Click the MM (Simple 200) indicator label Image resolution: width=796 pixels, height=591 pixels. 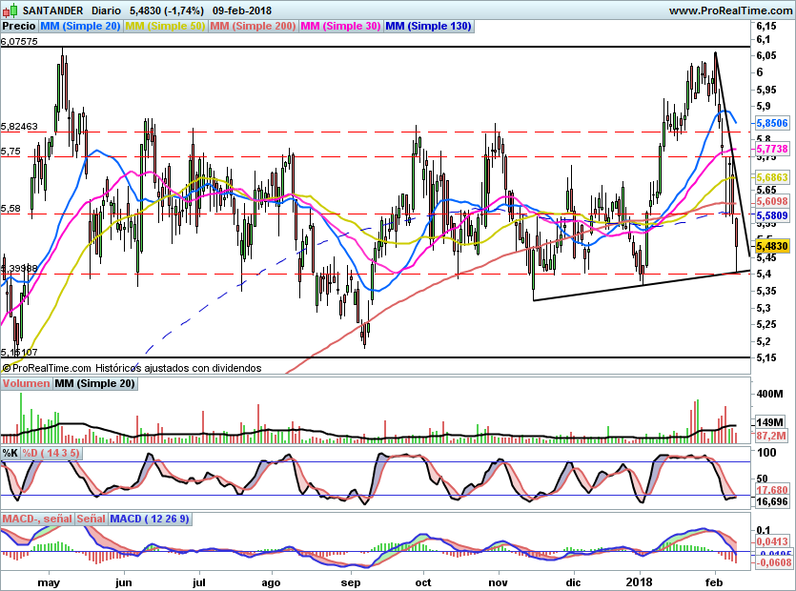point(253,26)
